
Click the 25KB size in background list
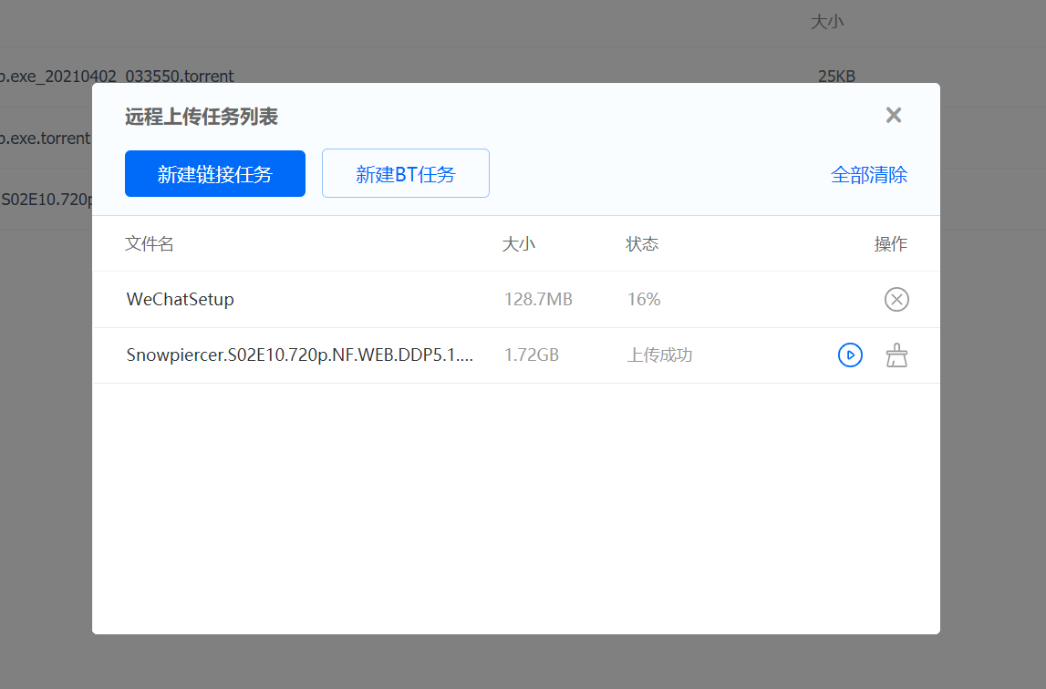[x=836, y=76]
